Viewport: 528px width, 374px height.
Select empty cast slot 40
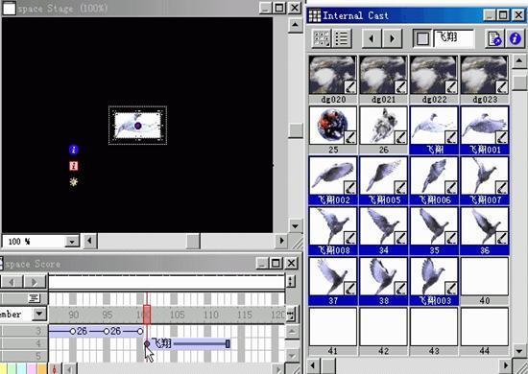point(485,282)
